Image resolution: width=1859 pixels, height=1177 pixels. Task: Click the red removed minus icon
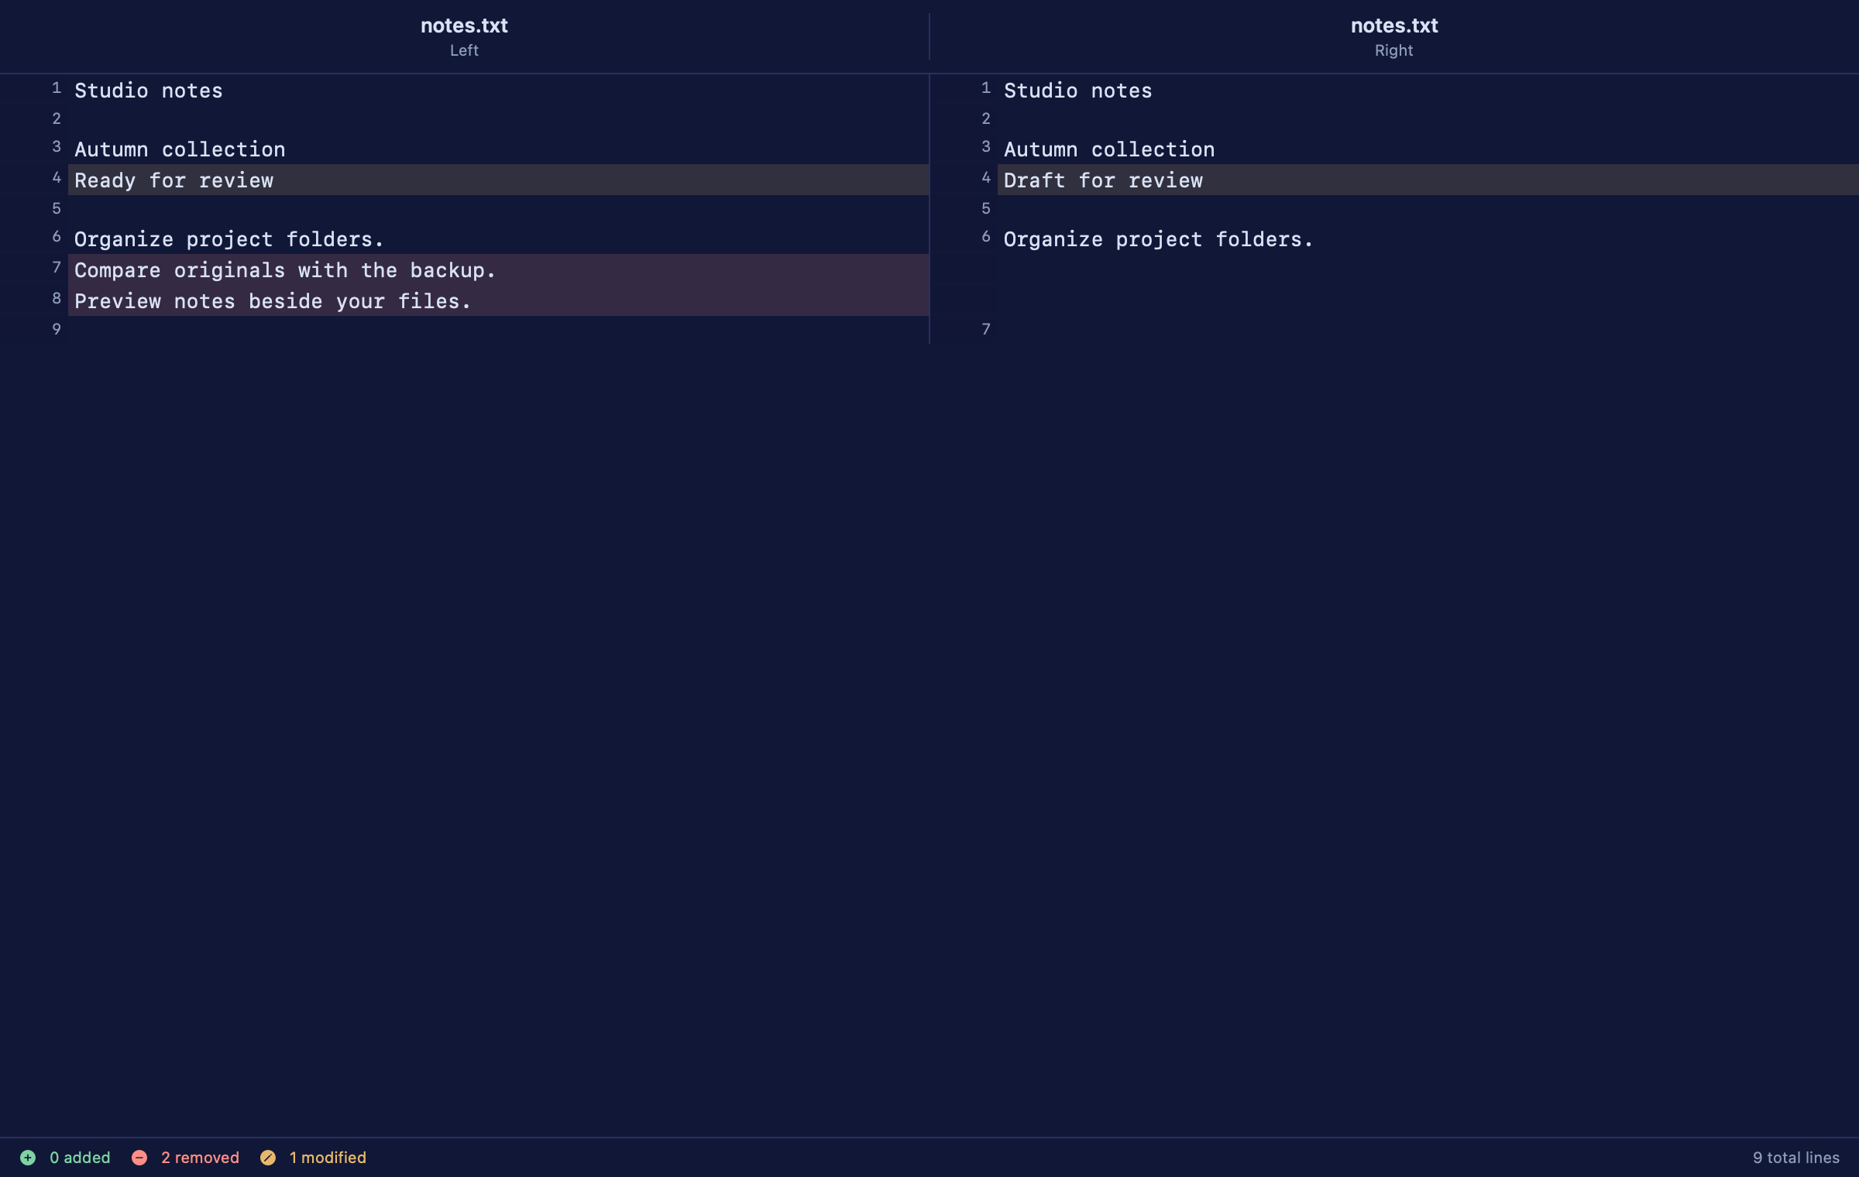[x=139, y=1158]
